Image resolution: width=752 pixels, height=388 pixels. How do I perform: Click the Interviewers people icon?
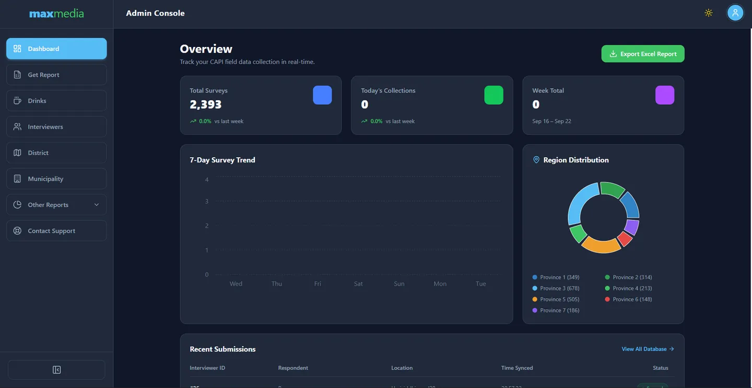17,127
